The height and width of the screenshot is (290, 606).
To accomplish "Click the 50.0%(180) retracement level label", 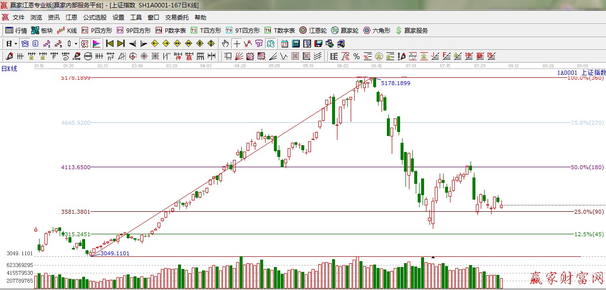I will tap(587, 167).
